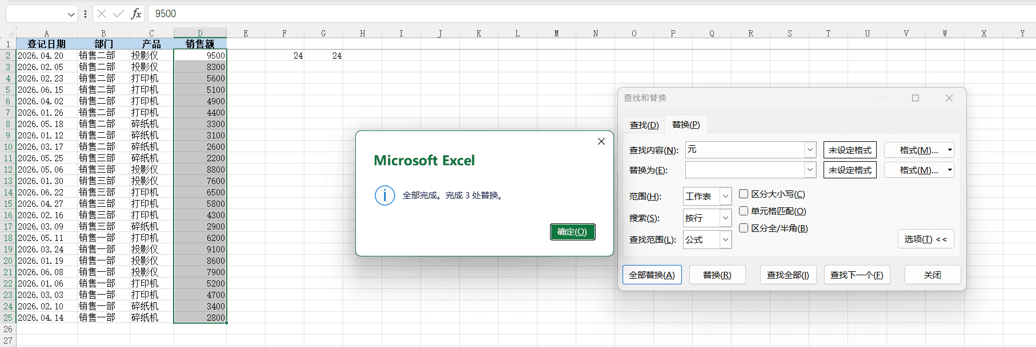Close the Microsoft Excel message box
Screen dimensions: 1036x347
pyautogui.click(x=601, y=141)
